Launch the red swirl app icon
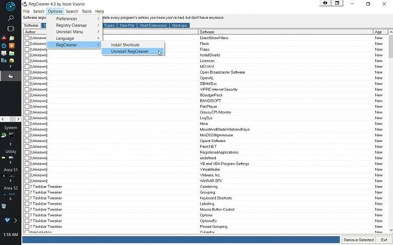 coord(4,38)
